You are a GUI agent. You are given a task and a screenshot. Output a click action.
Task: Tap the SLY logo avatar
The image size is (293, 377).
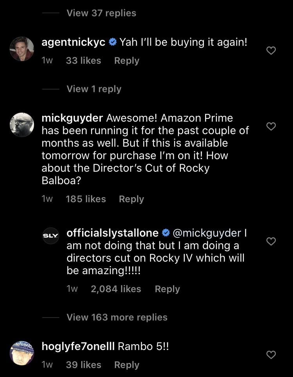coord(51,236)
